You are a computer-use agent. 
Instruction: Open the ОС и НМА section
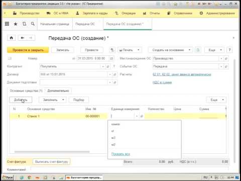coord(57,13)
